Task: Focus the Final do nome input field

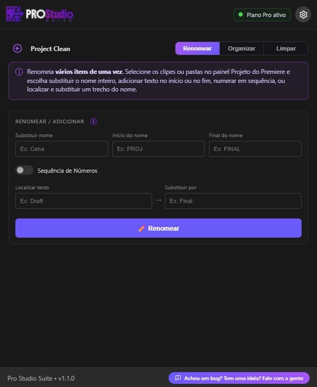Action: (x=255, y=149)
